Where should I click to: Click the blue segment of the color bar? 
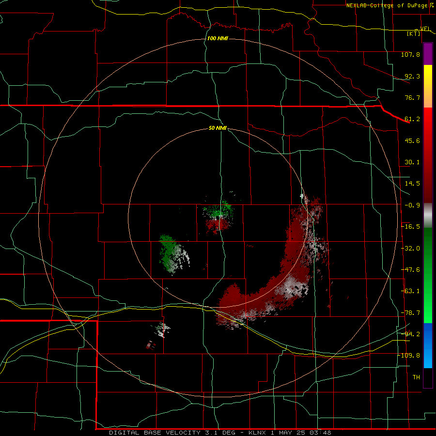428,345
